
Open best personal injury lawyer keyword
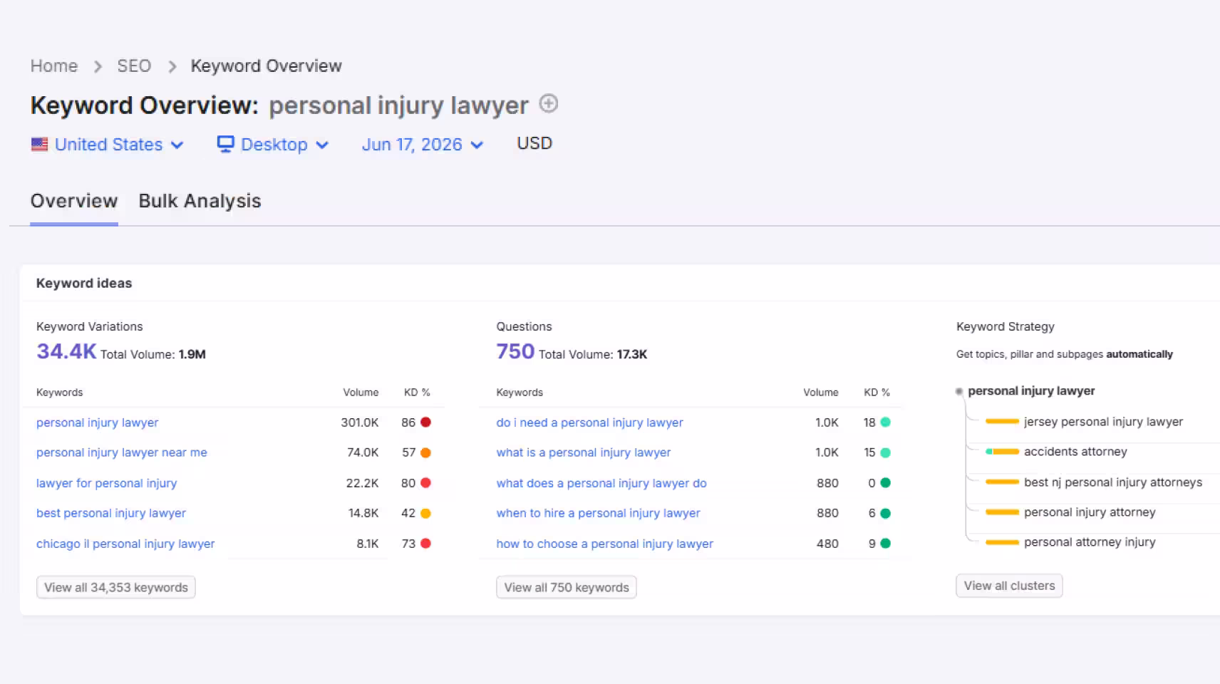[x=111, y=513]
